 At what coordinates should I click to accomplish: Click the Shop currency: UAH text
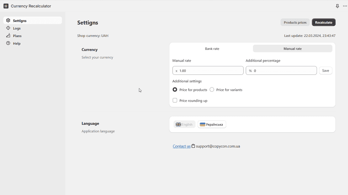(x=93, y=36)
